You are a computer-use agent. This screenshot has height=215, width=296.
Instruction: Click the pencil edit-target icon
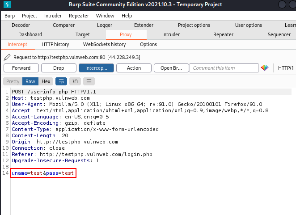pyautogui.click(x=7, y=57)
